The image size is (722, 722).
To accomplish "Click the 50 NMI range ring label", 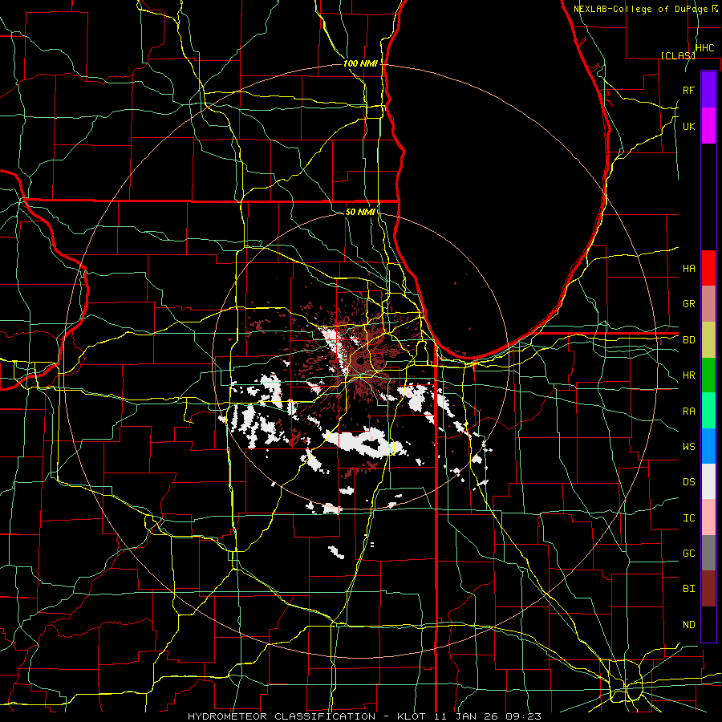I will tap(360, 212).
